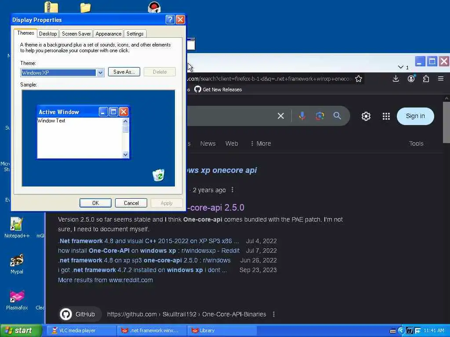Open the Tools search options
The width and height of the screenshot is (450, 337).
416,143
